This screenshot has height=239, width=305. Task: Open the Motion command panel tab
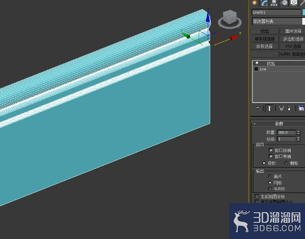pyautogui.click(x=284, y=3)
